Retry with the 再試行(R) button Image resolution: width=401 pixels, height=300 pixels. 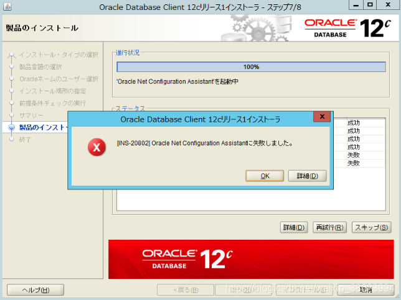(x=329, y=227)
